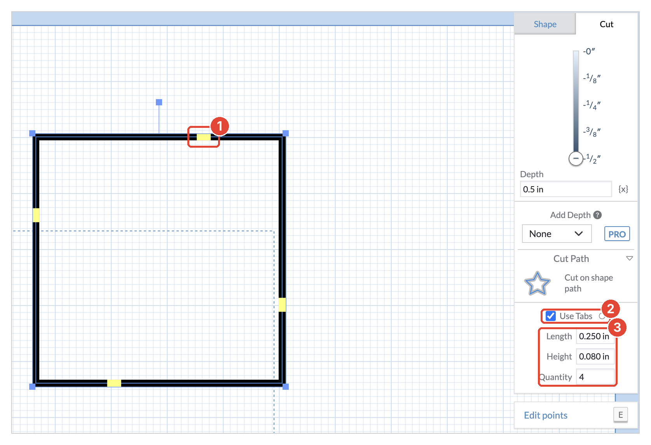Click the rotation handle above the square
The height and width of the screenshot is (445, 651).
pyautogui.click(x=159, y=102)
